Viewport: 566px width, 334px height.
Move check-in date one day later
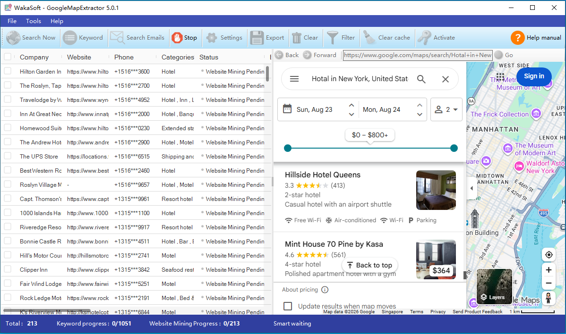coord(351,105)
